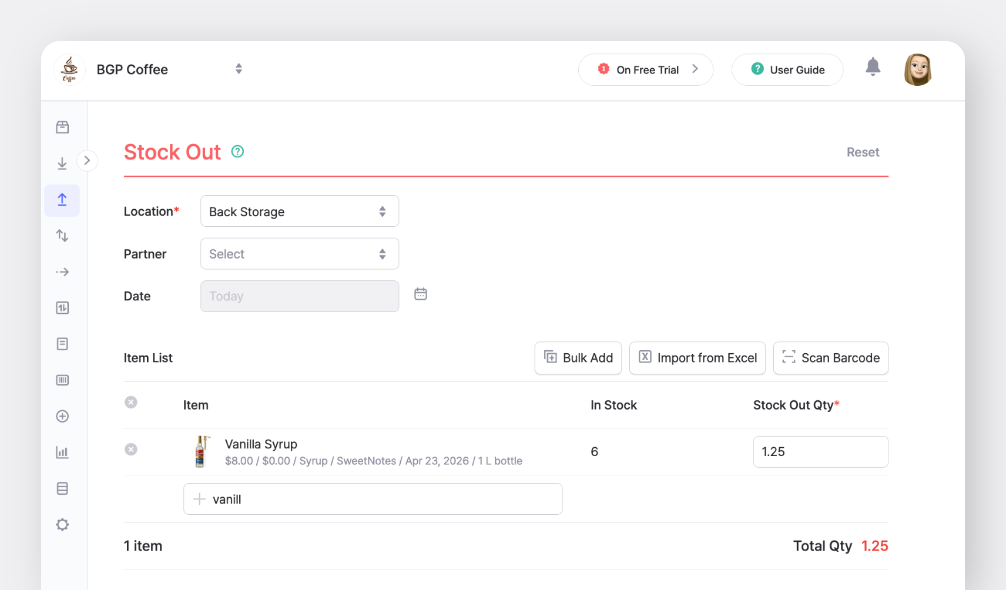Select the Stock Out upload arrow icon
Viewport: 1006px width, 590px height.
coord(62,200)
